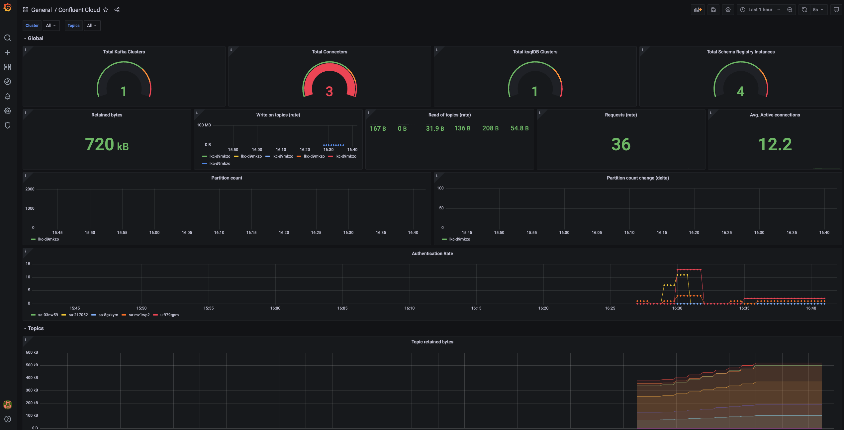The width and height of the screenshot is (844, 430).
Task: Show info for Total Kafka Clusters panel
Action: click(26, 49)
